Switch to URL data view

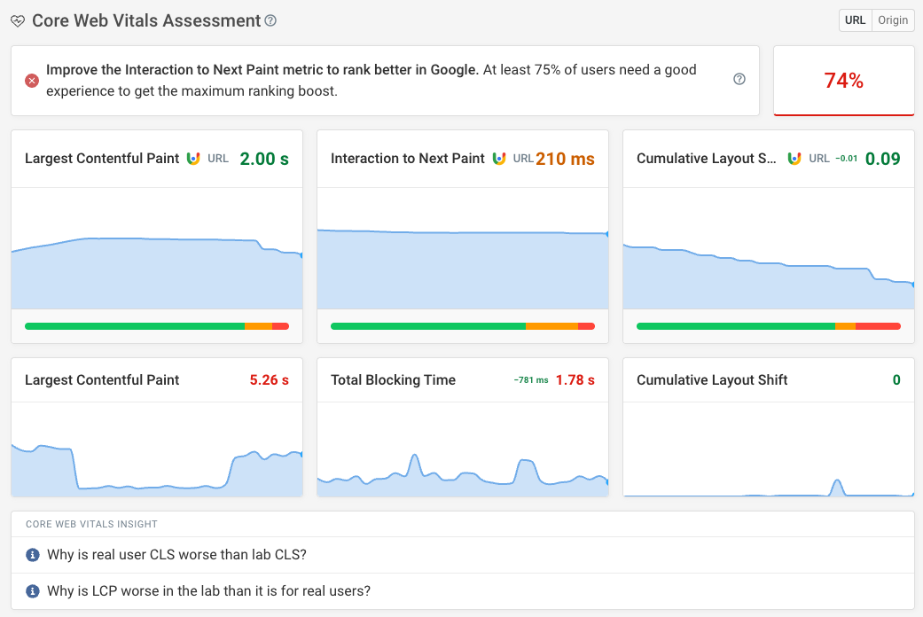tap(856, 20)
